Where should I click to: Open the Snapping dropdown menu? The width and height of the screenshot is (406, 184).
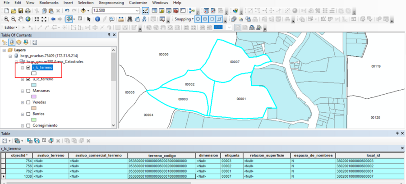184,19
